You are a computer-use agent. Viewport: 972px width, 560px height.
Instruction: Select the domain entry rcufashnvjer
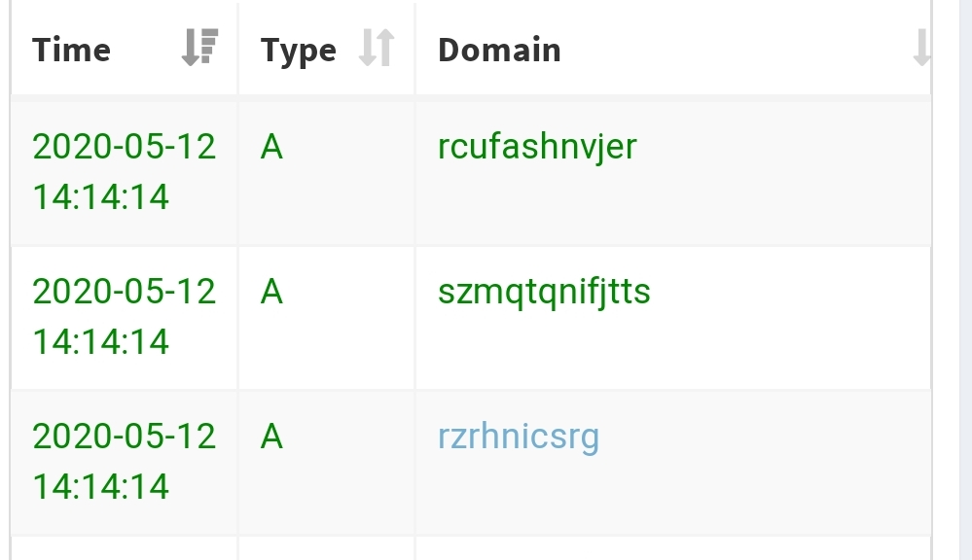[535, 147]
